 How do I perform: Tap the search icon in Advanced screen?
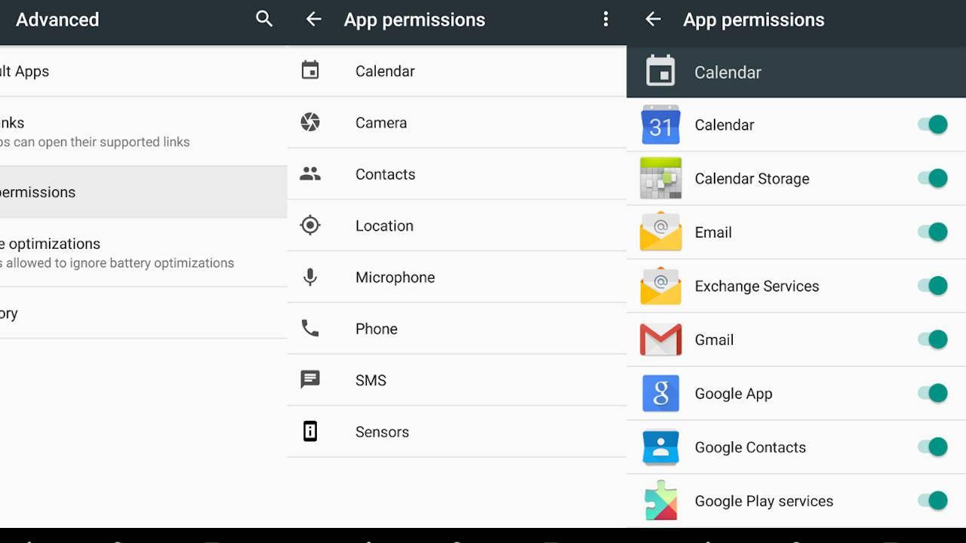pyautogui.click(x=264, y=19)
